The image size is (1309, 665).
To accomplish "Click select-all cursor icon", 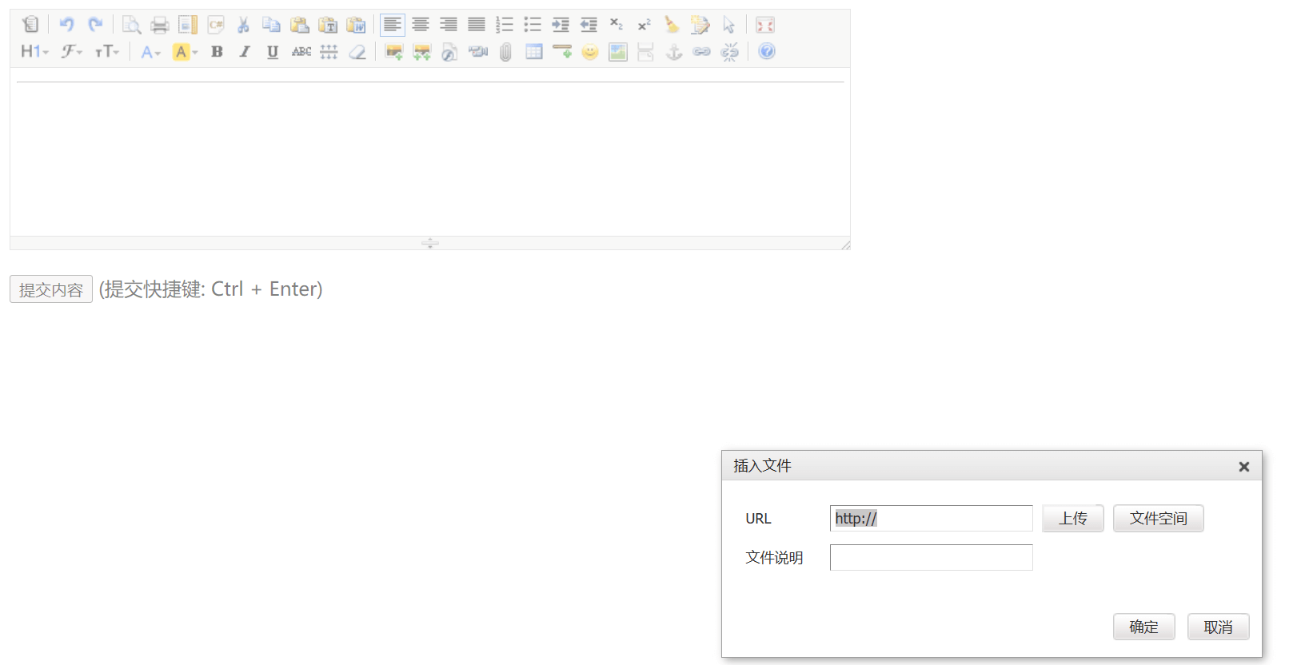I will tap(728, 25).
